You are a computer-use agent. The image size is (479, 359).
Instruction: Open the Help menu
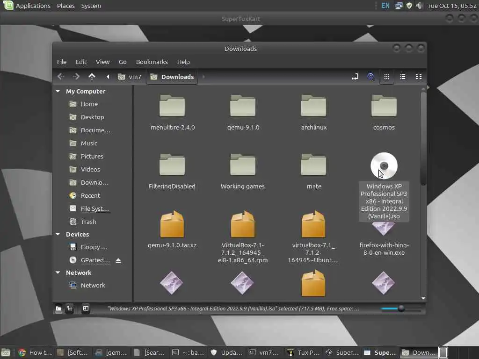[183, 62]
